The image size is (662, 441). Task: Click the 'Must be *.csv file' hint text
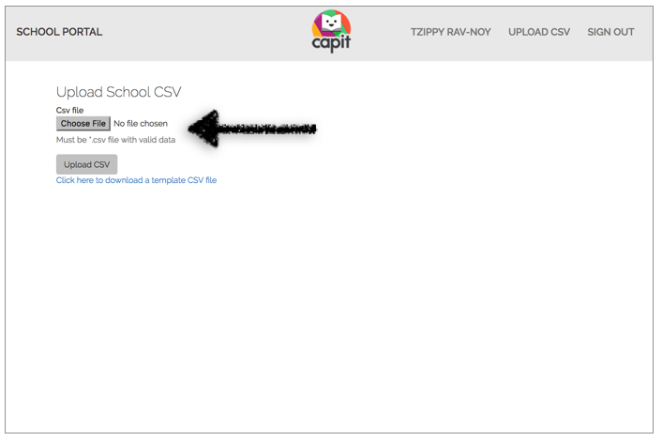[x=115, y=140]
